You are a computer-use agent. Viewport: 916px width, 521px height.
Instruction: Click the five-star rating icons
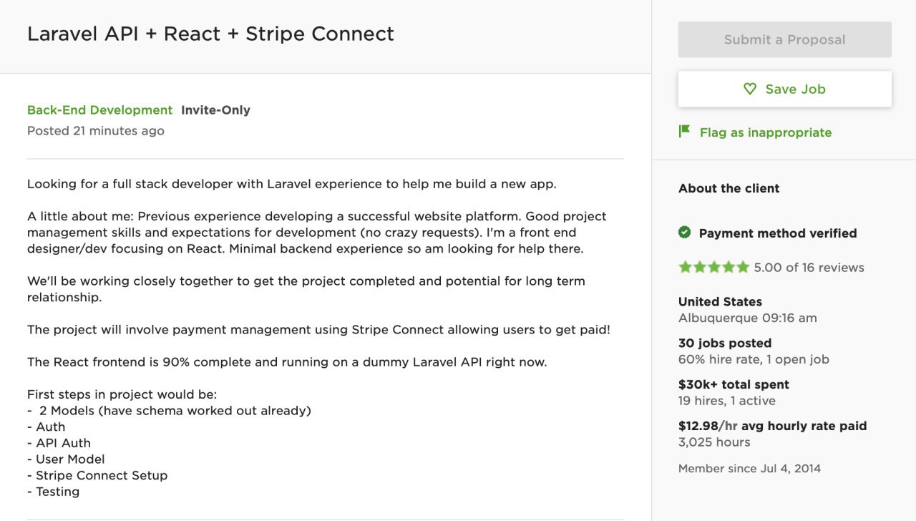pos(713,267)
